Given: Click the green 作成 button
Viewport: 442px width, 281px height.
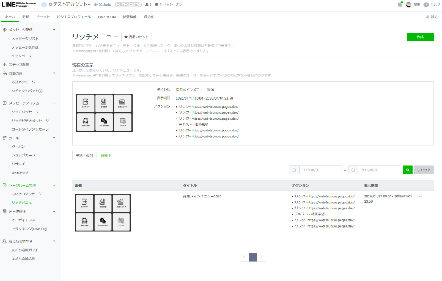Looking at the screenshot, I should 420,37.
